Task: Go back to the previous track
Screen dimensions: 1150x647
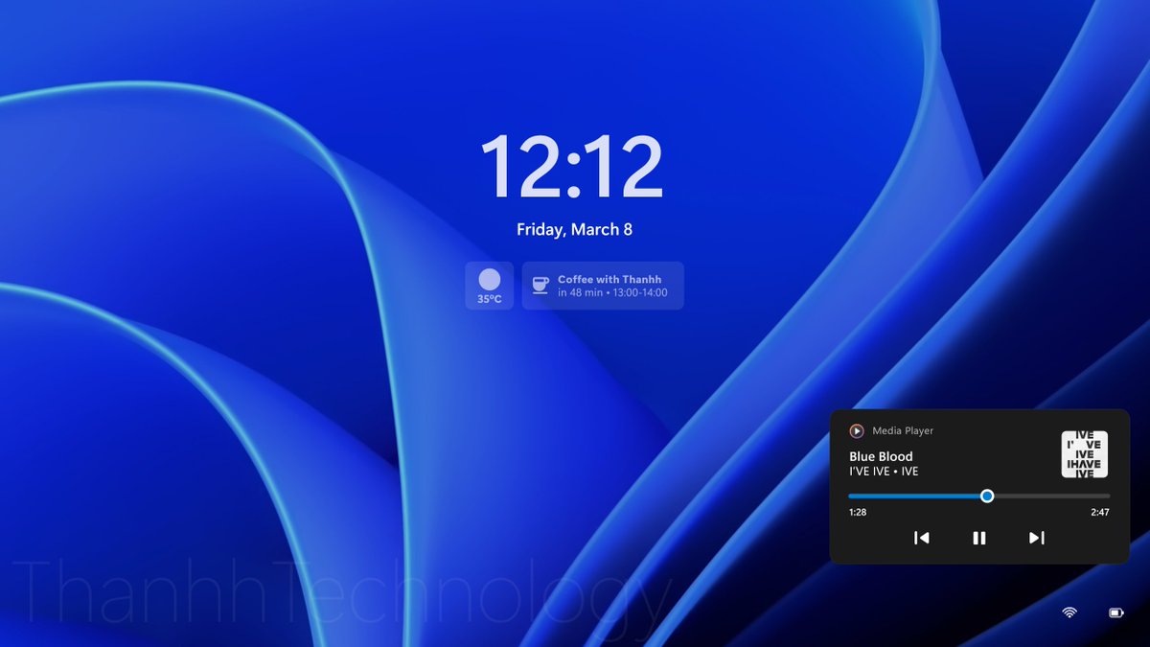Action: coord(921,538)
